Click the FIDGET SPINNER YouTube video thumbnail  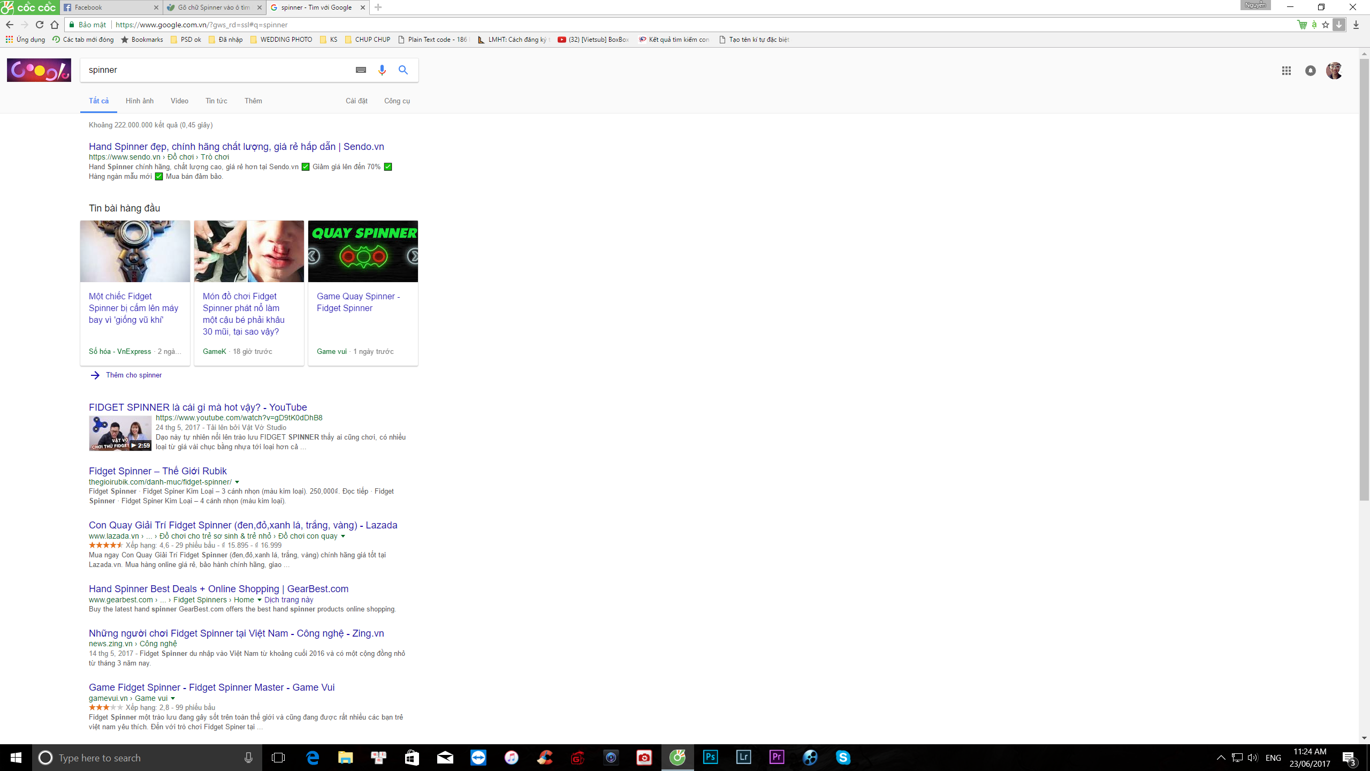tap(120, 433)
